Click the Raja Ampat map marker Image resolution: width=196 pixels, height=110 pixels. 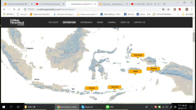tap(138, 55)
